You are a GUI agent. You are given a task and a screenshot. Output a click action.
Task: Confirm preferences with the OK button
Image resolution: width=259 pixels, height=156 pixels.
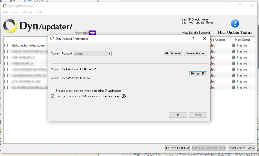coord(178,115)
